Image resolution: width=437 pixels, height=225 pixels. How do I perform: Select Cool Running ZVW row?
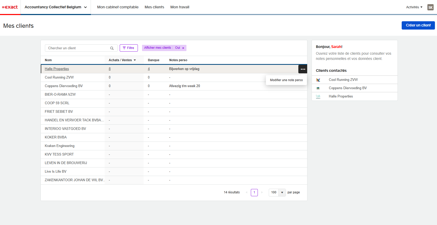click(x=174, y=78)
